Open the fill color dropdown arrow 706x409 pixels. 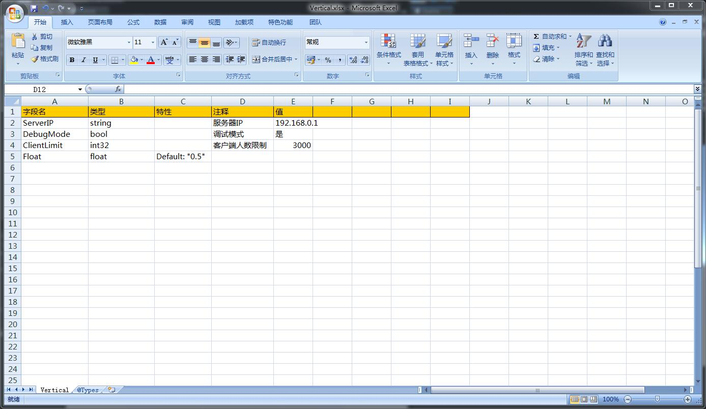(142, 60)
